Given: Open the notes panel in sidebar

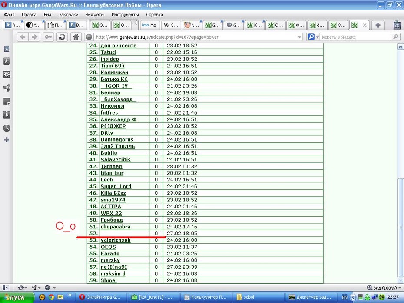Looking at the screenshot, I should (x=7, y=102).
